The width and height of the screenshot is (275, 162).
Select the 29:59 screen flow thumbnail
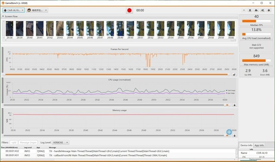click(221, 29)
